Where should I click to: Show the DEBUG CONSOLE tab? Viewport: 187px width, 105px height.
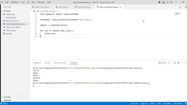click(x=60, y=63)
